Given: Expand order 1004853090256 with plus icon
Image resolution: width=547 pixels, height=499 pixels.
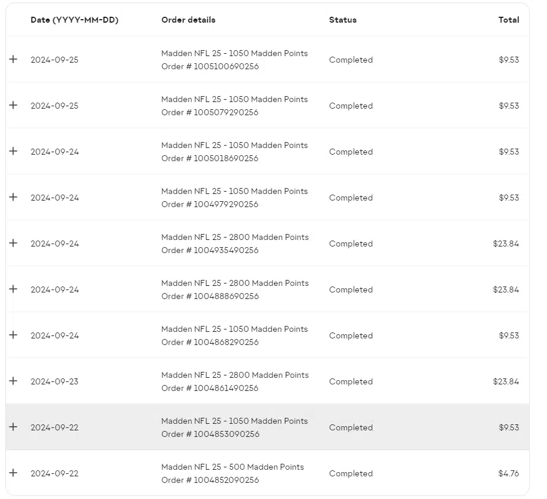Looking at the screenshot, I should click(13, 427).
